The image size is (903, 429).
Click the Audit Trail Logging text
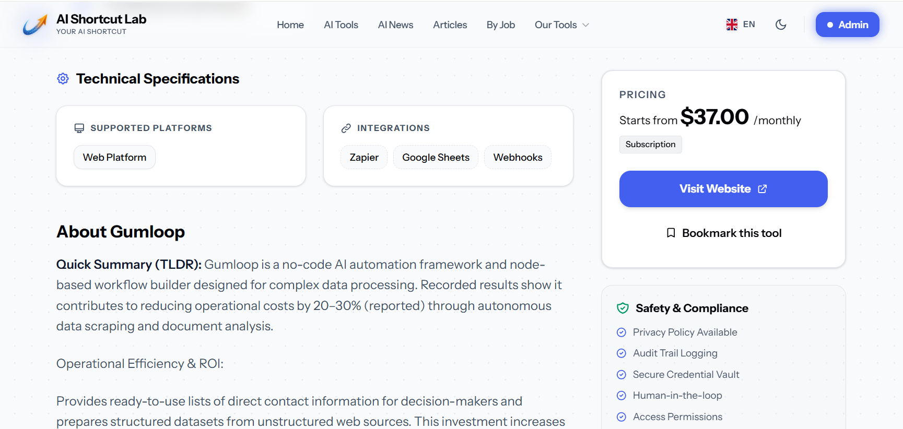pos(675,353)
